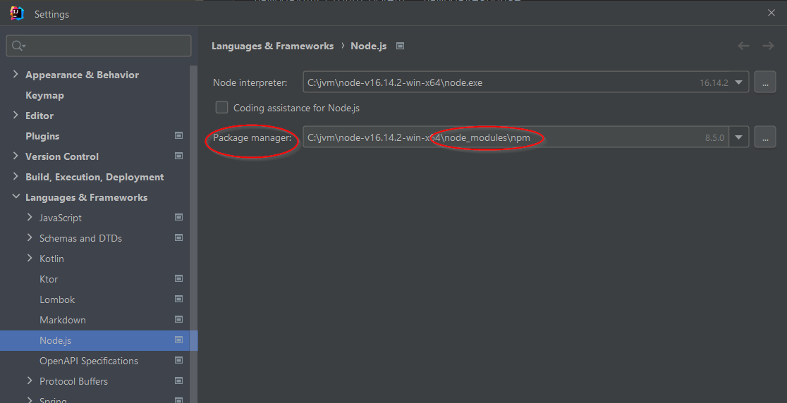
Task: Expand the Kotlin node
Action: (x=29, y=258)
